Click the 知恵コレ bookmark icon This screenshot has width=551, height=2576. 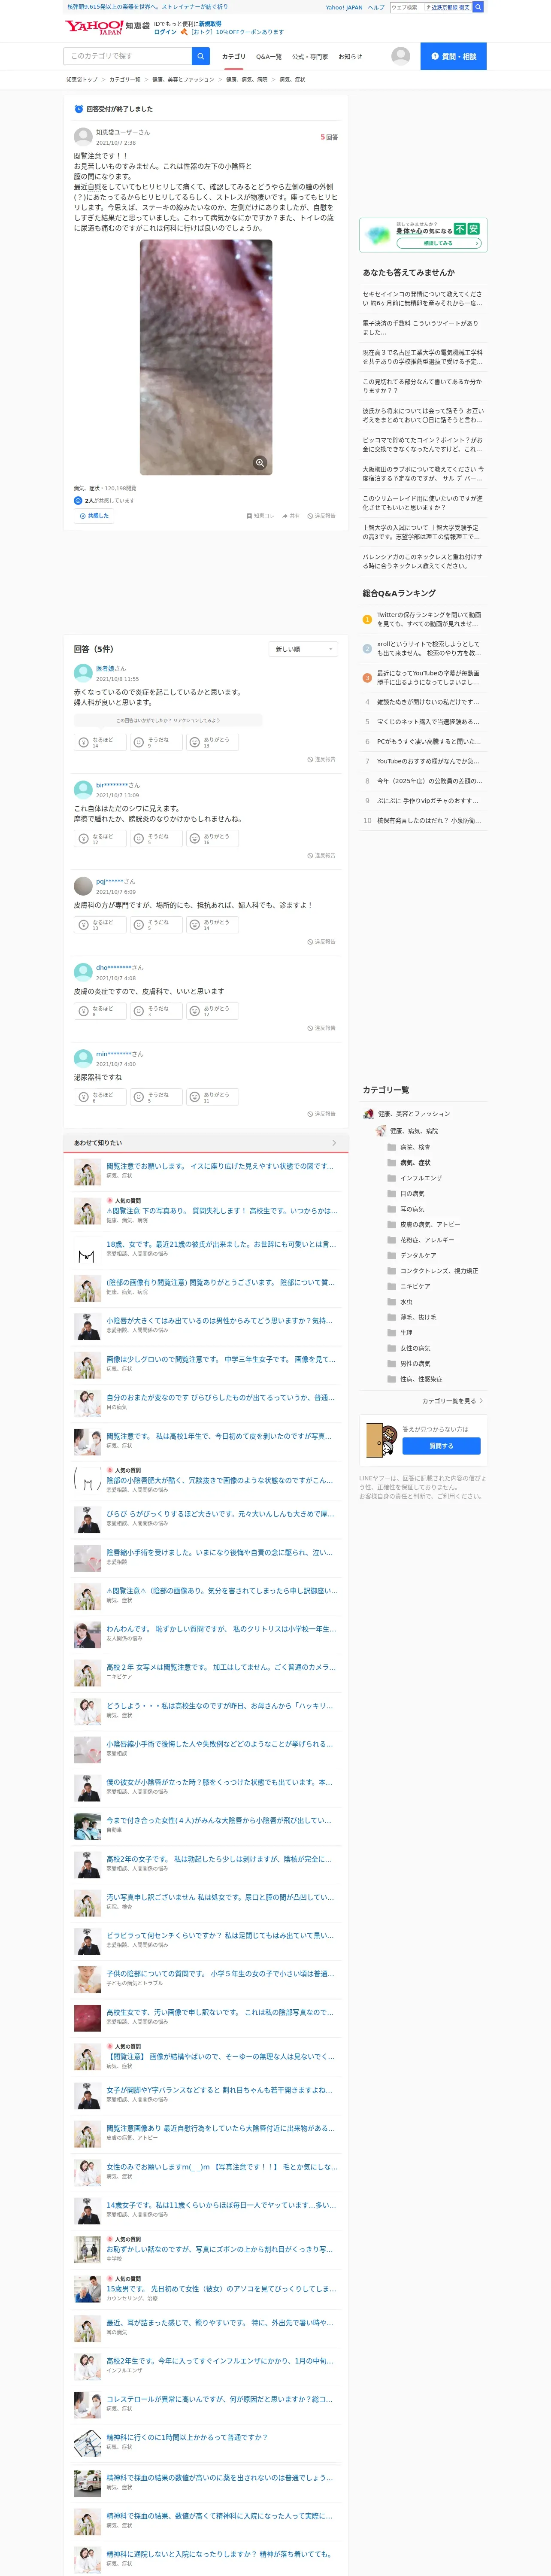tap(260, 516)
